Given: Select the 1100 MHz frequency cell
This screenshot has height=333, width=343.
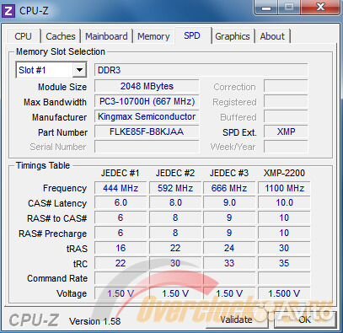Looking at the screenshot, I should point(284,188).
